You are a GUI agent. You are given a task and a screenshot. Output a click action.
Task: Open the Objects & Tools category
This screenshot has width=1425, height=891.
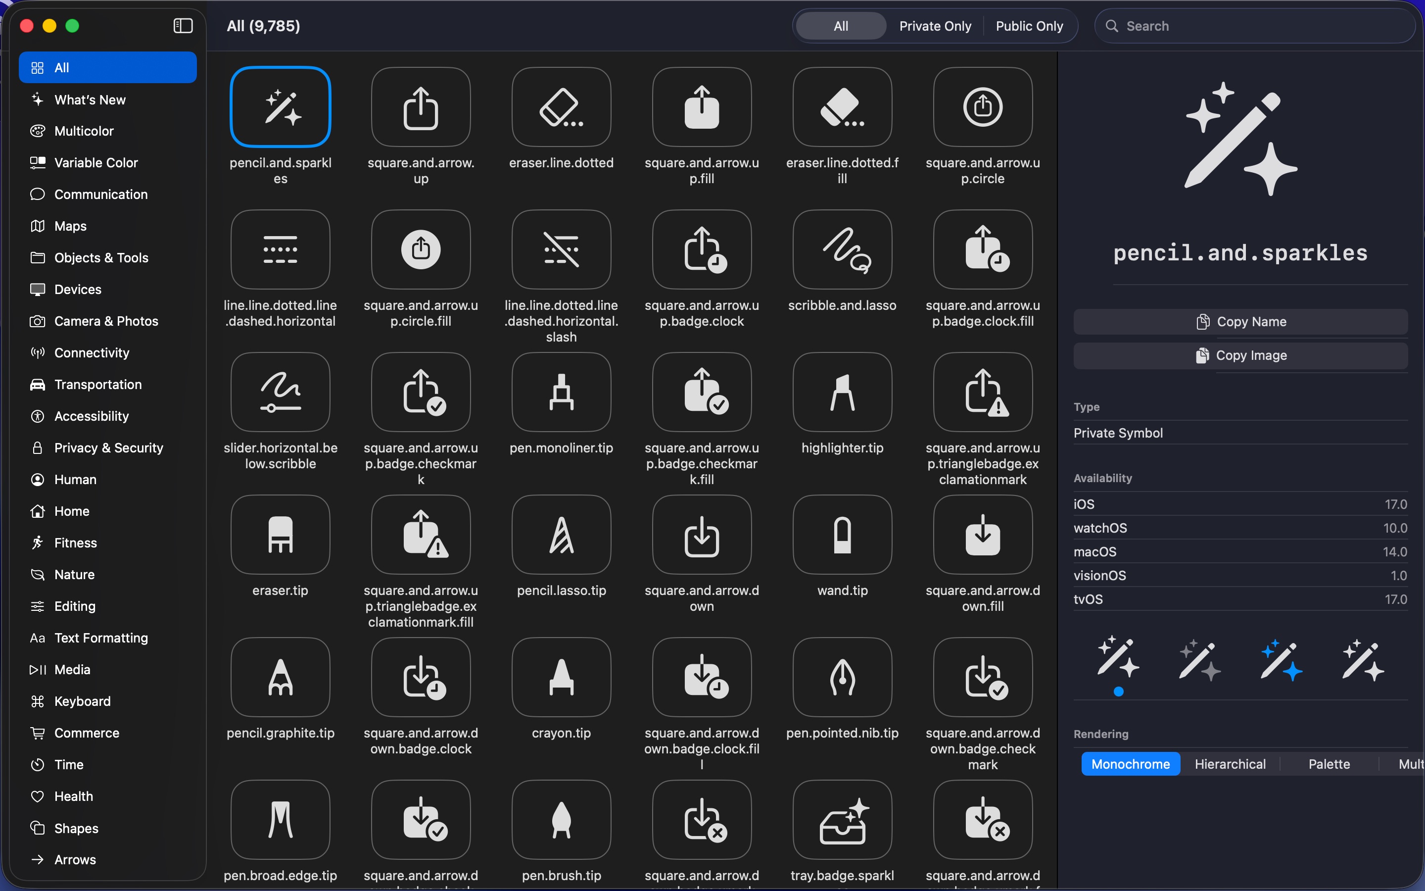(x=107, y=257)
